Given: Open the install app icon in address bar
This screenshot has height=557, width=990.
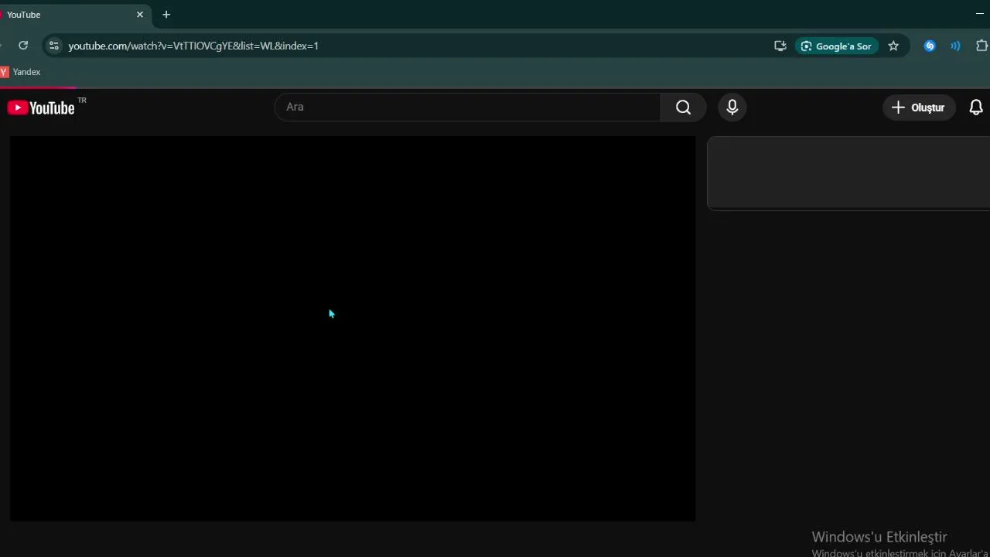Looking at the screenshot, I should pyautogui.click(x=780, y=46).
